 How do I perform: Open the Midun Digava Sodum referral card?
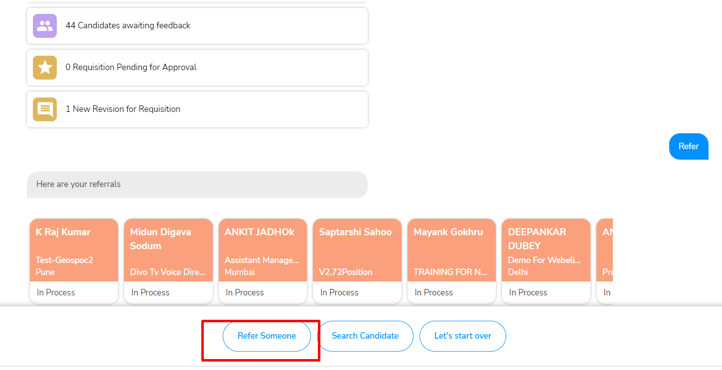point(168,261)
